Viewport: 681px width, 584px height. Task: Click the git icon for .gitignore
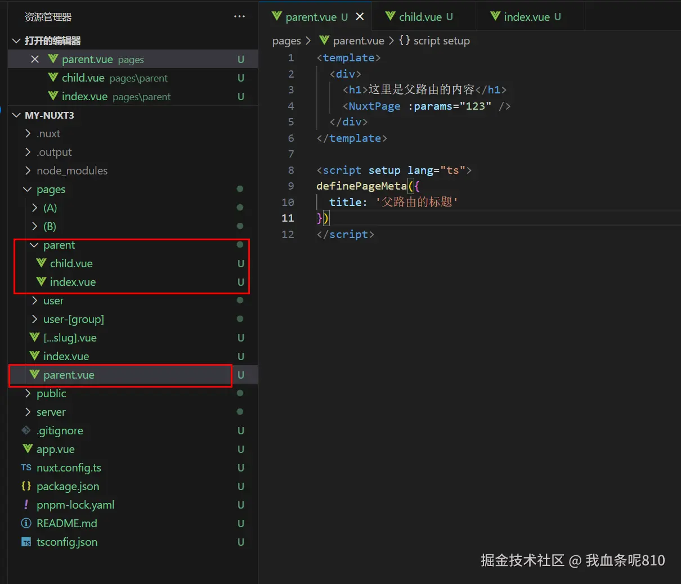26,430
